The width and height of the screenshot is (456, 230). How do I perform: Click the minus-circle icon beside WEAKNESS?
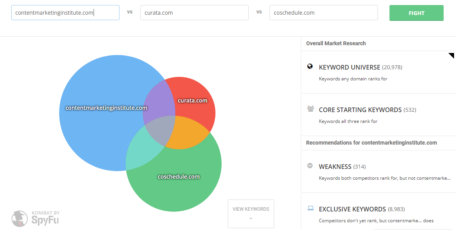point(310,165)
